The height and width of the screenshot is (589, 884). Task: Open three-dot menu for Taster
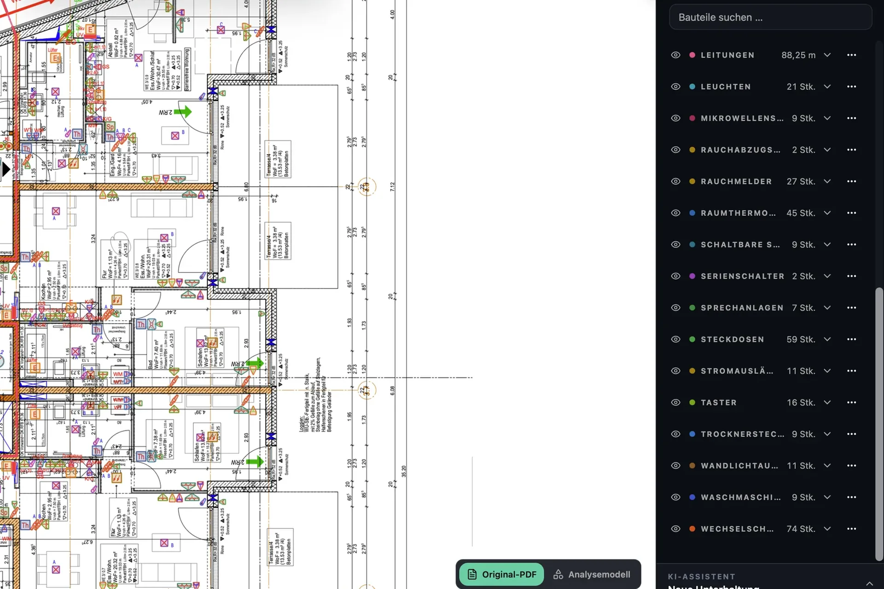[851, 403]
